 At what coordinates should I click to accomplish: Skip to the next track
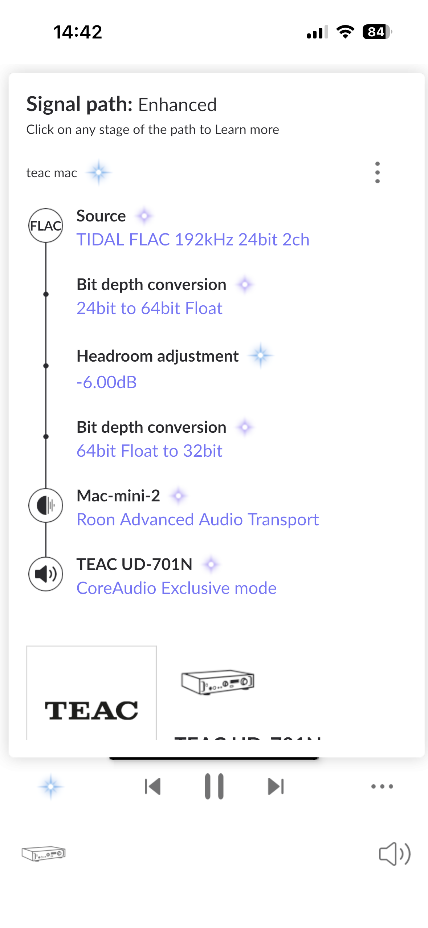[276, 786]
